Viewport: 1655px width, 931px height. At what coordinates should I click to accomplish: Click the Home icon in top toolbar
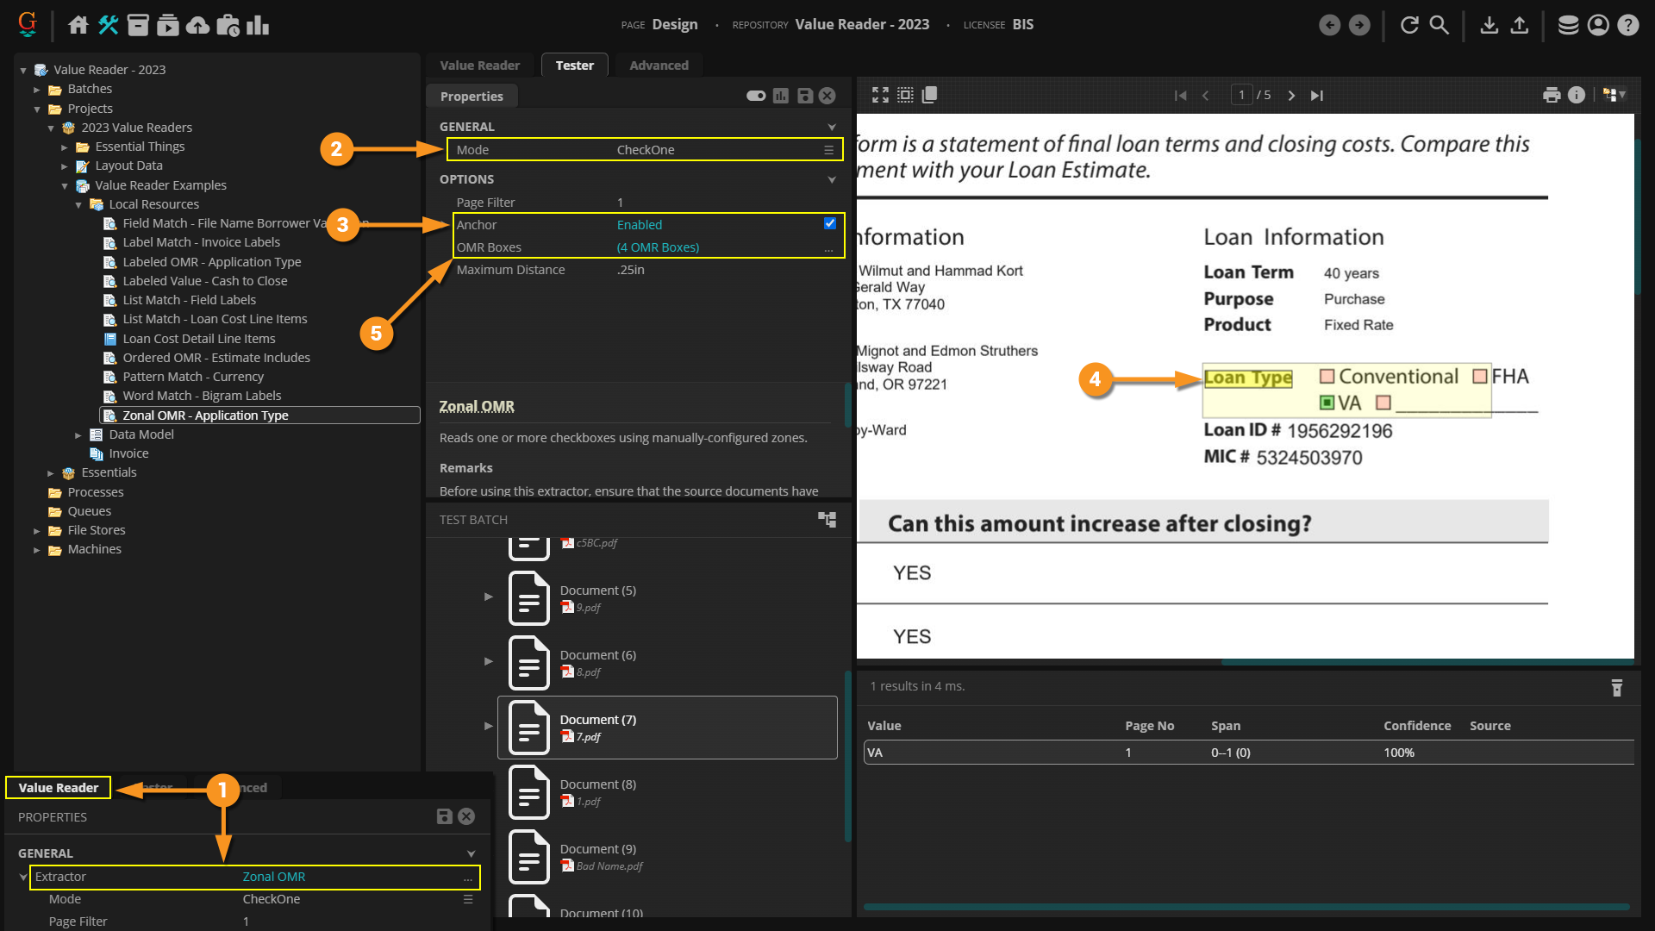point(78,25)
